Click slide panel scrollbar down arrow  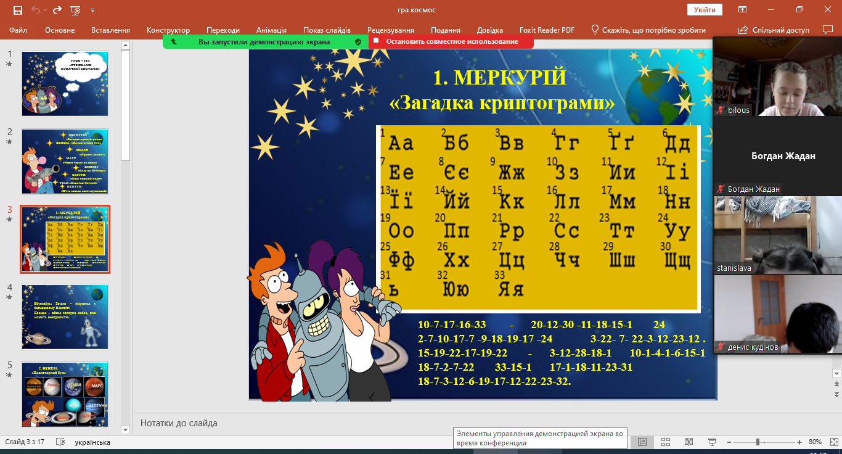coord(126,429)
